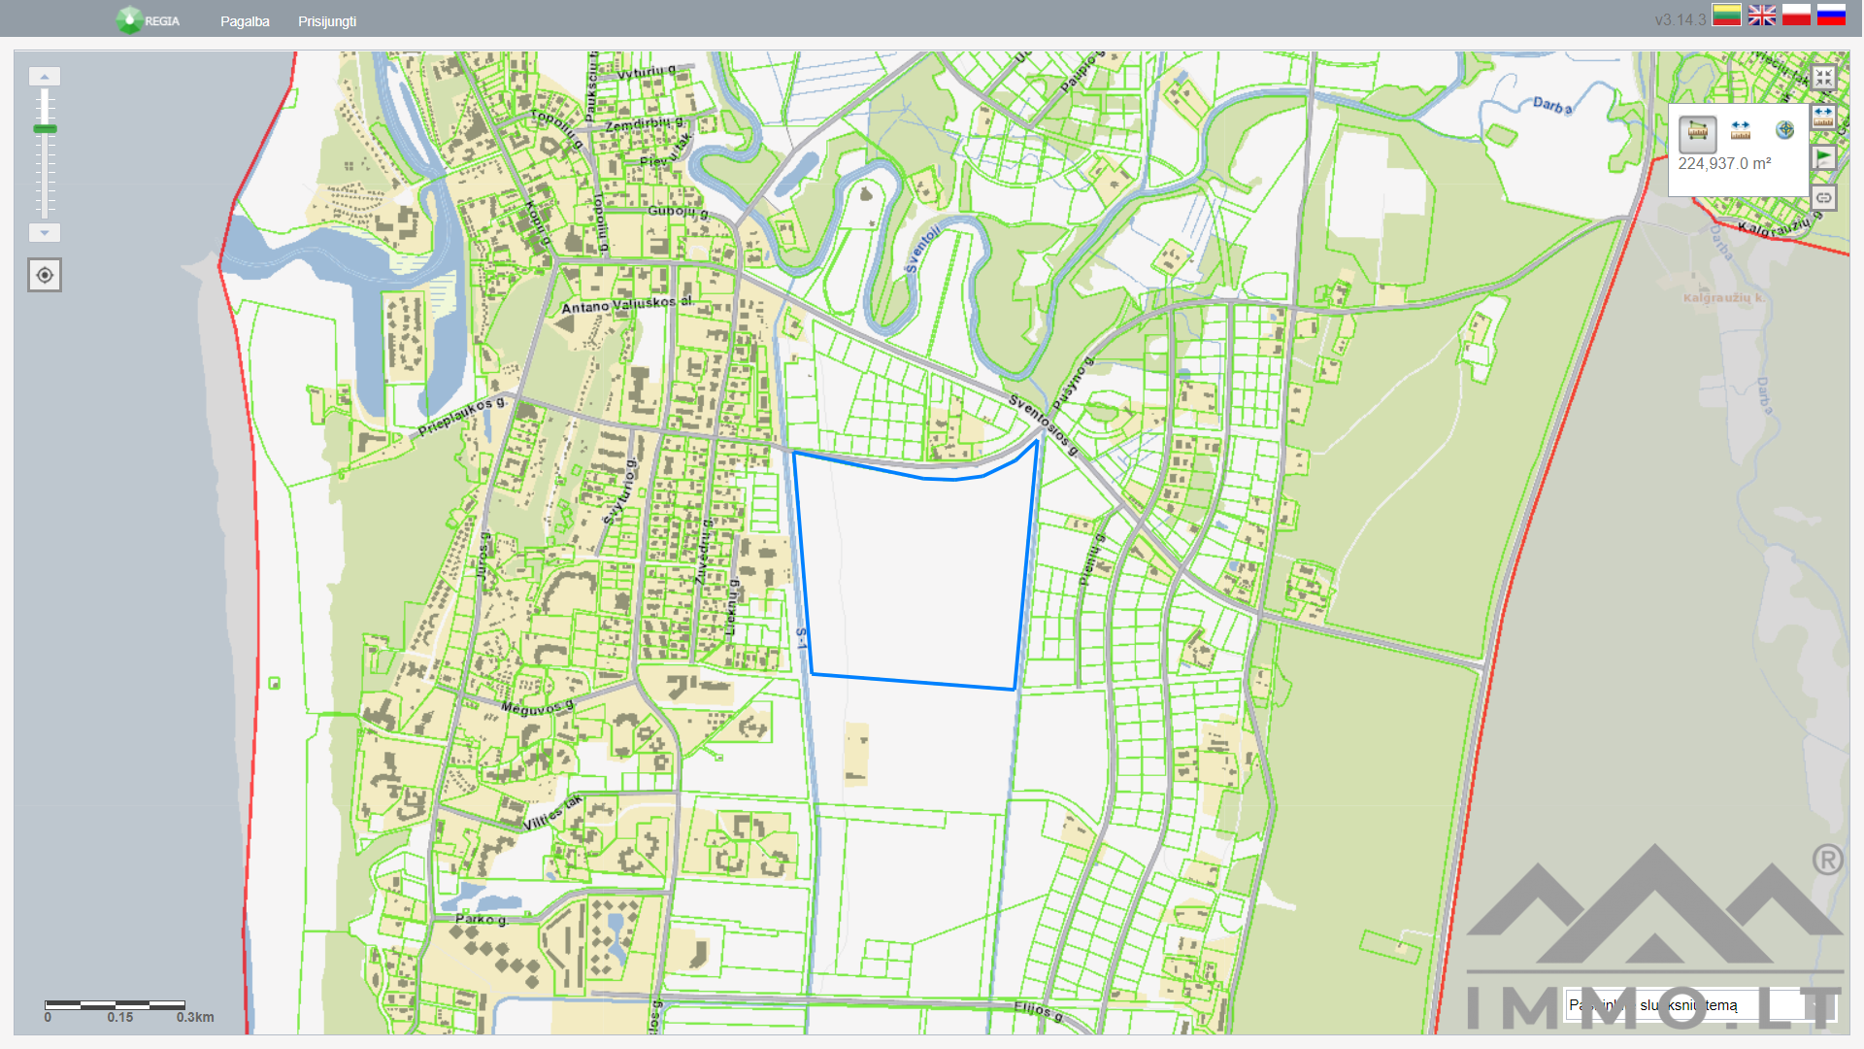Click the Žemdirbių g. street label
The height and width of the screenshot is (1049, 1864).
(645, 124)
